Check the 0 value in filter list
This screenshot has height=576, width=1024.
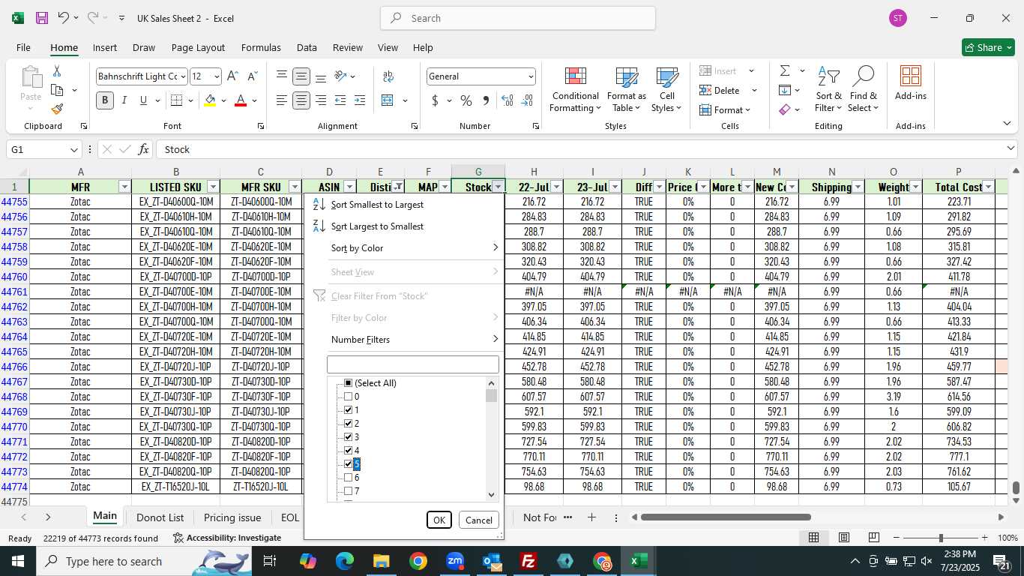348,397
